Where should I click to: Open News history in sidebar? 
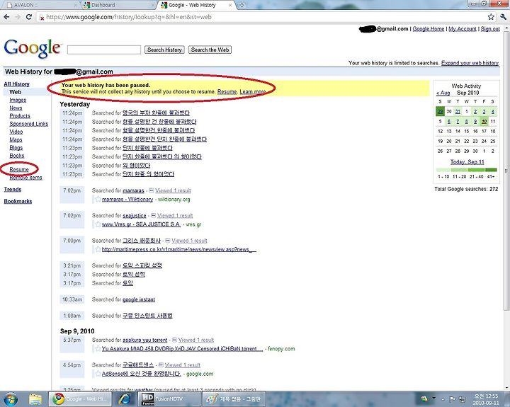click(16, 108)
